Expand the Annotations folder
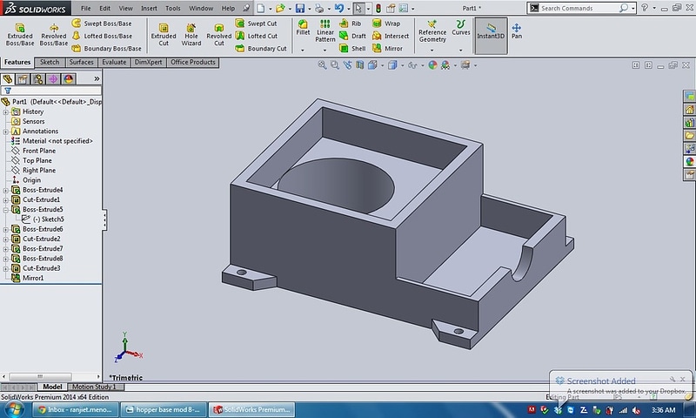 point(5,131)
